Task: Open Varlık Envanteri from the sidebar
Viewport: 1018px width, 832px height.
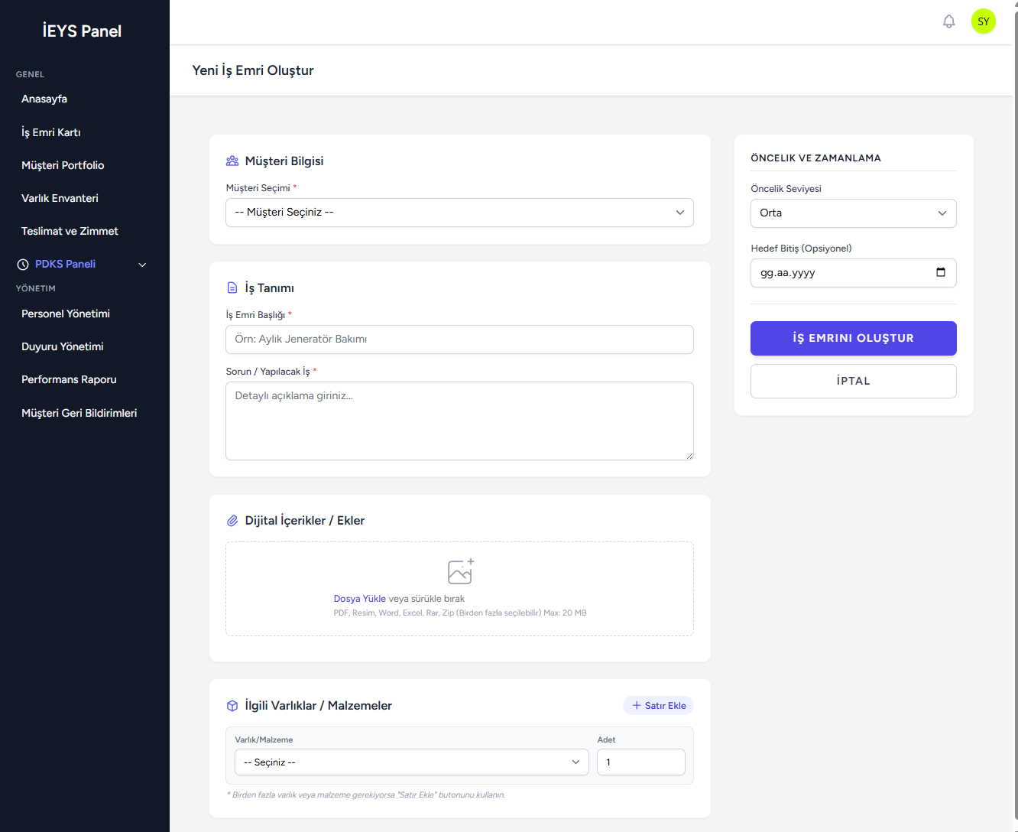Action: click(60, 198)
